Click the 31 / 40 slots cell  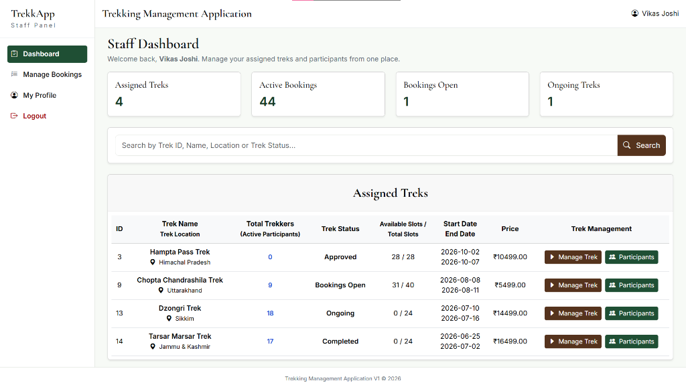(x=403, y=285)
